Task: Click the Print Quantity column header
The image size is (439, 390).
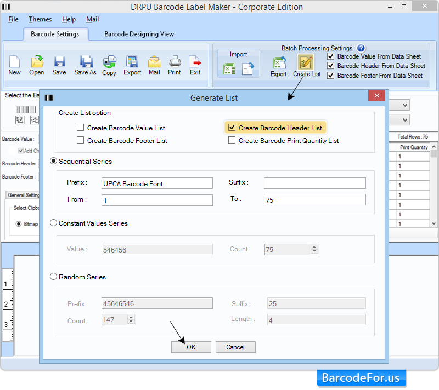Action: click(414, 147)
